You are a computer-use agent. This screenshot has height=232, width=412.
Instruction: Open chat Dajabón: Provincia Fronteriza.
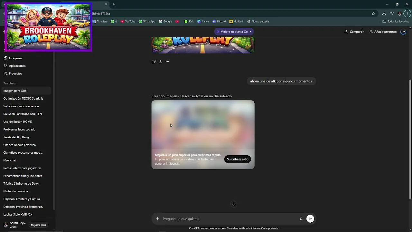(27, 207)
